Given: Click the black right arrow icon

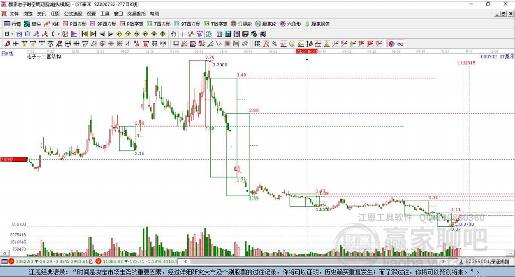Looking at the screenshot, I should (111, 34).
